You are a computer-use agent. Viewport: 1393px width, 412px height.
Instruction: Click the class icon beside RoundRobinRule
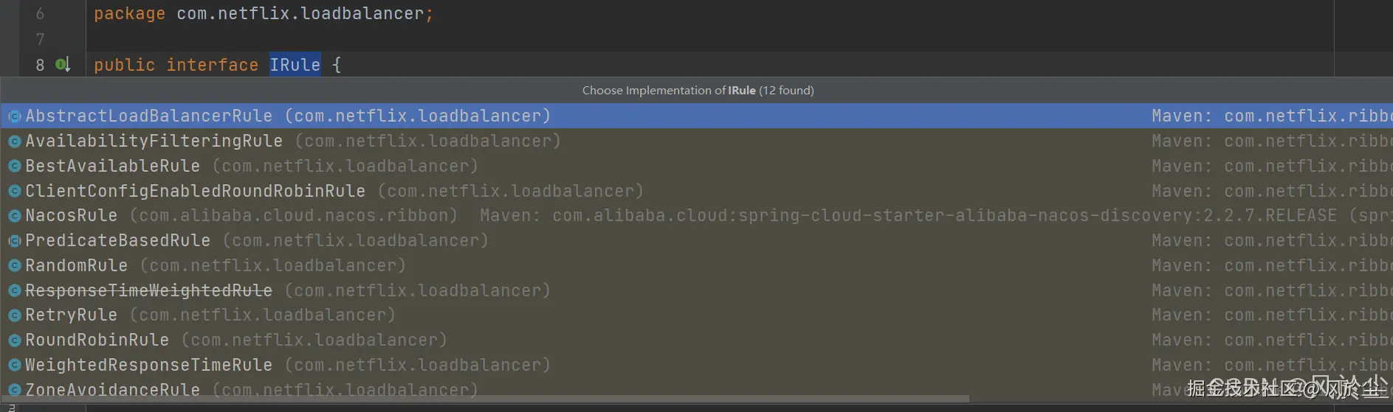pyautogui.click(x=14, y=341)
